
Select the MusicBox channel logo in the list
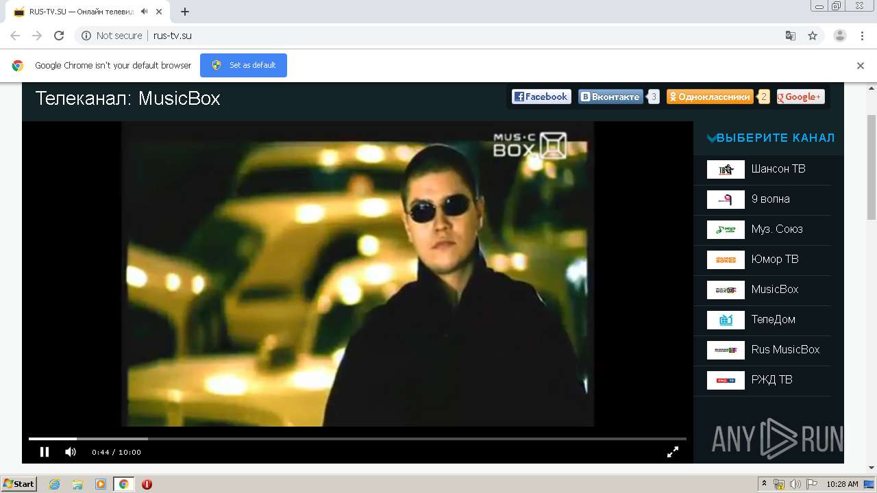[726, 290]
